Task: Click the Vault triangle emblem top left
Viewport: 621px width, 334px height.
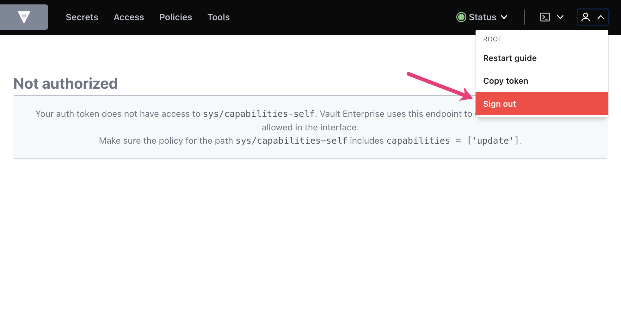Action: (24, 17)
